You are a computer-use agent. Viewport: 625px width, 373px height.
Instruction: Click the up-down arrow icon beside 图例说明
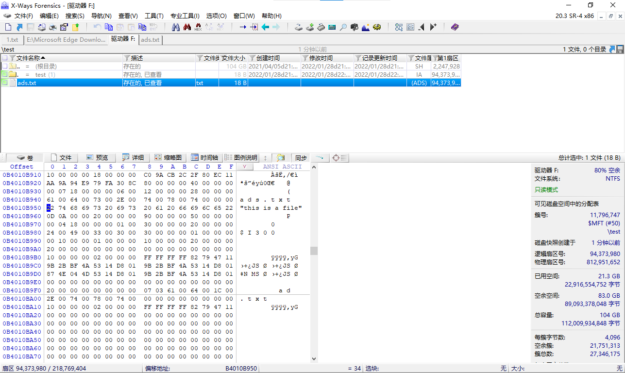[x=266, y=158]
